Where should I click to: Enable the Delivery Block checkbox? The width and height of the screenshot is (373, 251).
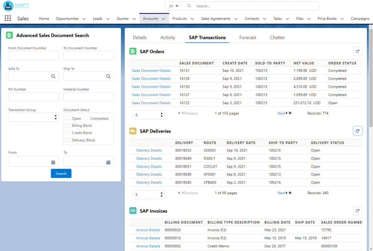pyautogui.click(x=67, y=140)
